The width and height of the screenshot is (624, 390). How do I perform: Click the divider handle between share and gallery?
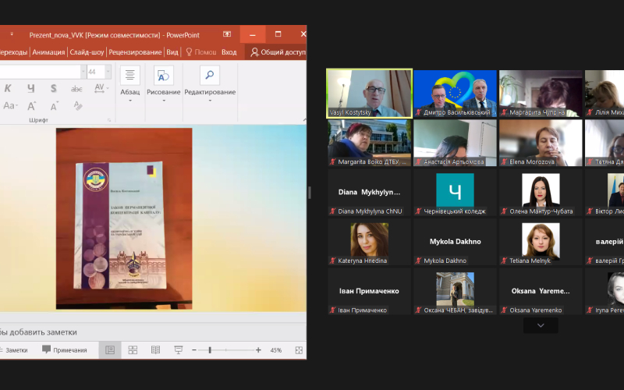310,193
